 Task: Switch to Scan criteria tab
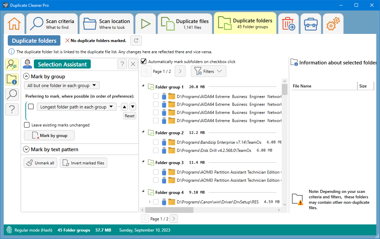click(52, 24)
